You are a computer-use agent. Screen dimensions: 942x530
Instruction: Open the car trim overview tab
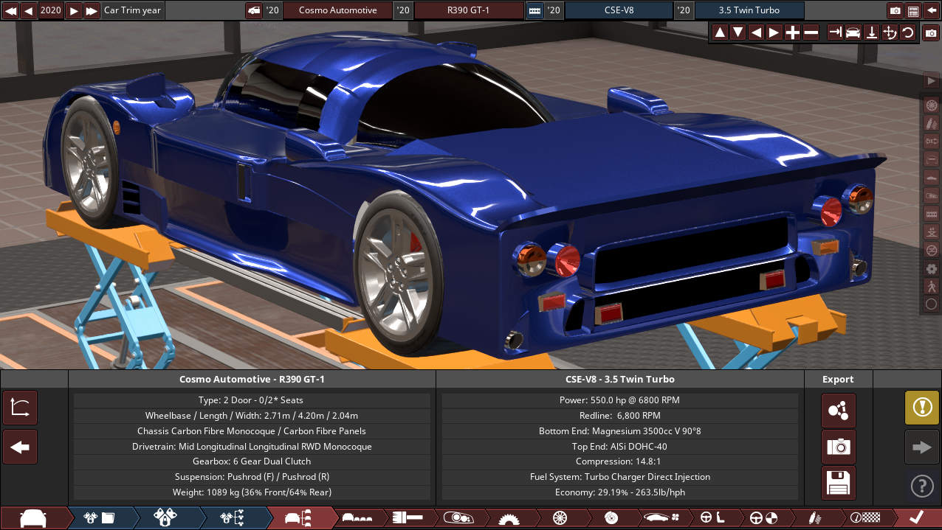[300, 518]
